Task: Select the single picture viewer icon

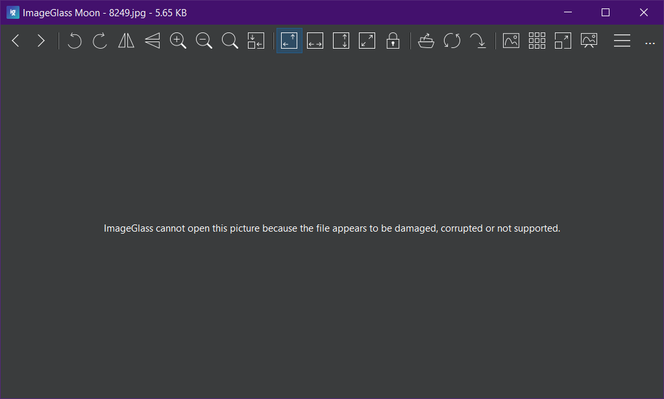Action: click(x=511, y=40)
